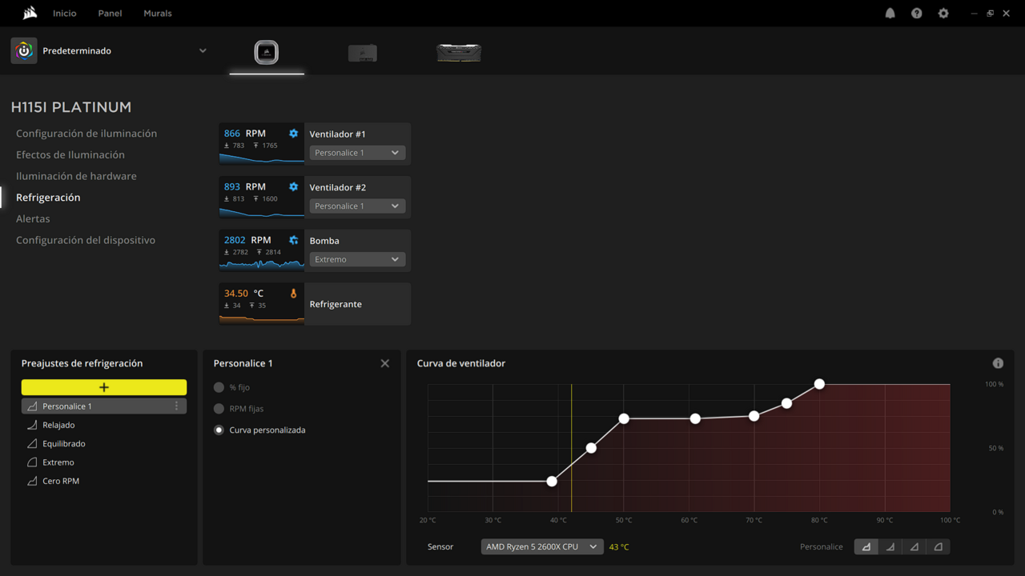Image resolution: width=1025 pixels, height=576 pixels.
Task: Select the Curva personalizada radio option
Action: click(x=219, y=430)
